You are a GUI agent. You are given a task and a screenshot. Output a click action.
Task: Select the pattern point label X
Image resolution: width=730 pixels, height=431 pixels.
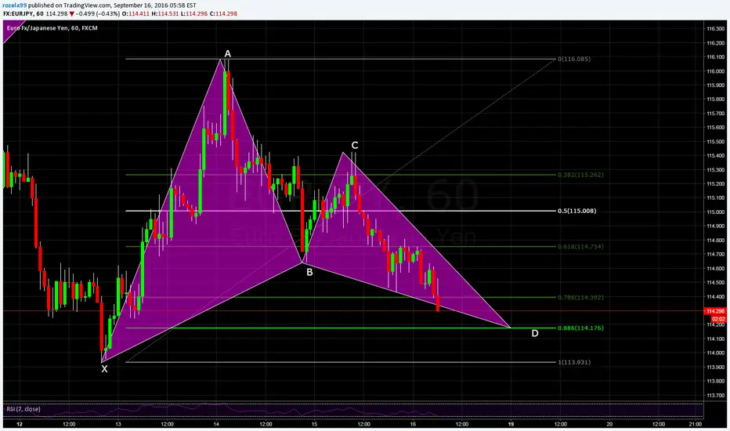click(104, 369)
